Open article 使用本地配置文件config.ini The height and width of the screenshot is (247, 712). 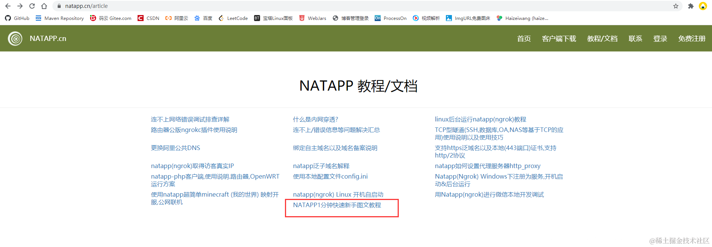331,176
